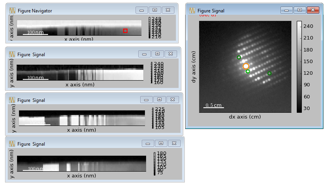The height and width of the screenshot is (184, 327).
Task: Select the upper-left green circle near the bright spot
Action: point(239,57)
